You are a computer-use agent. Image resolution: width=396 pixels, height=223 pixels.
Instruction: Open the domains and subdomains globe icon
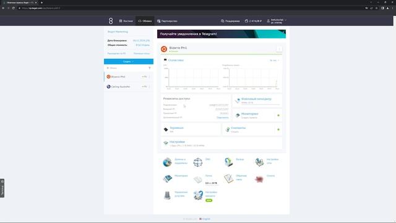tap(167, 162)
